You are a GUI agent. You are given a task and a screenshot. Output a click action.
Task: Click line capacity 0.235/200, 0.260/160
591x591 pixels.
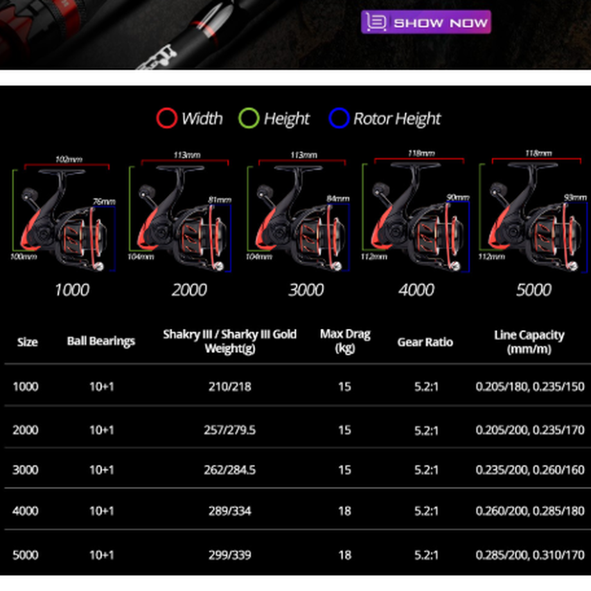pyautogui.click(x=530, y=470)
